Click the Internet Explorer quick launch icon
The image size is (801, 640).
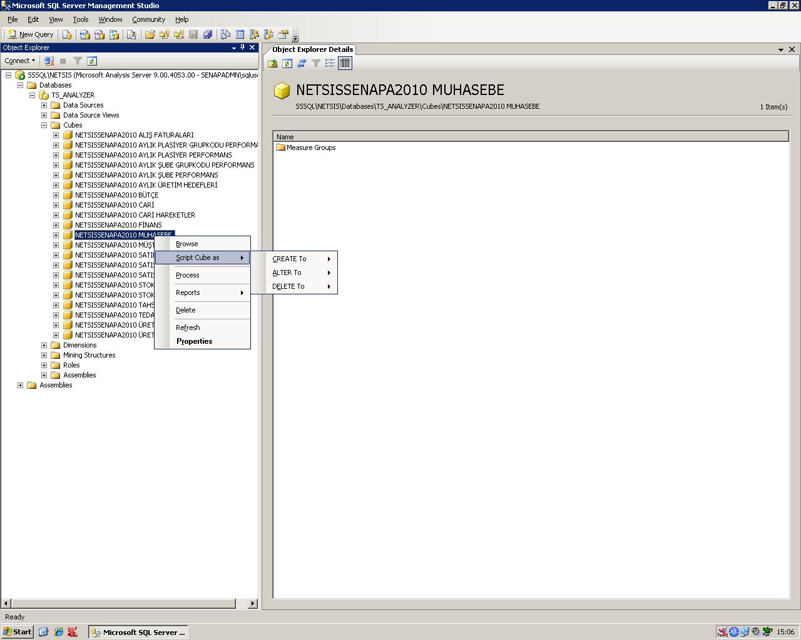58,632
